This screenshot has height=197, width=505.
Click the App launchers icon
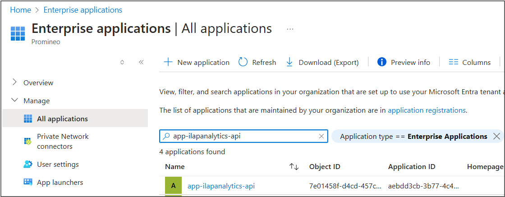28,182
